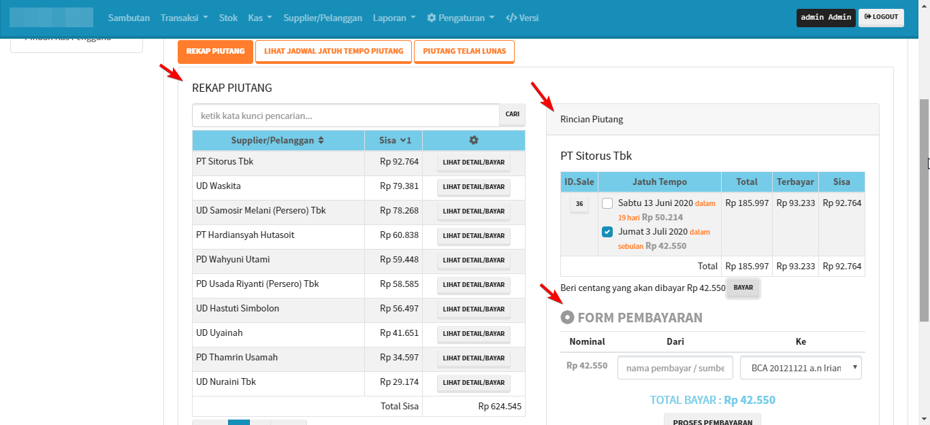Focus the nama pembayar input field
The width and height of the screenshot is (930, 425).
[x=675, y=368]
